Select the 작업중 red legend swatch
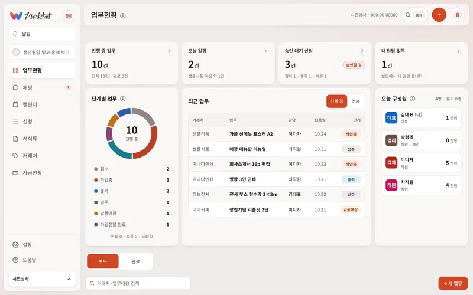The width and height of the screenshot is (473, 295). 96,180
